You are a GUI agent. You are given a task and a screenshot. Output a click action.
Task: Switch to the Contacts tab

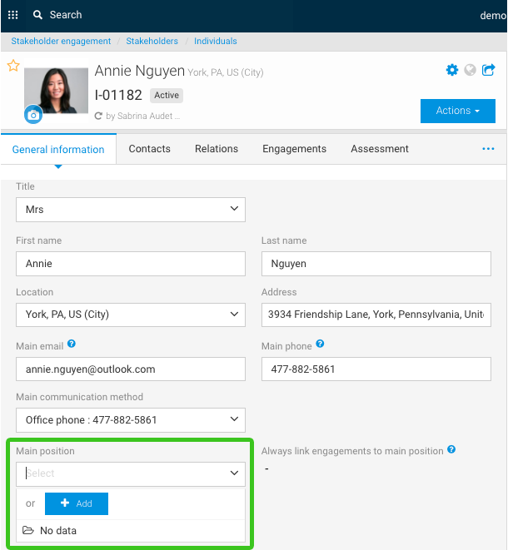point(149,149)
